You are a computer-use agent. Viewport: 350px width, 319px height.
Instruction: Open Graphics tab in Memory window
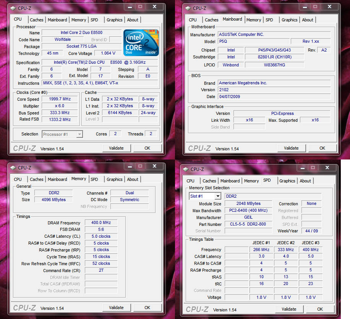pos(115,179)
